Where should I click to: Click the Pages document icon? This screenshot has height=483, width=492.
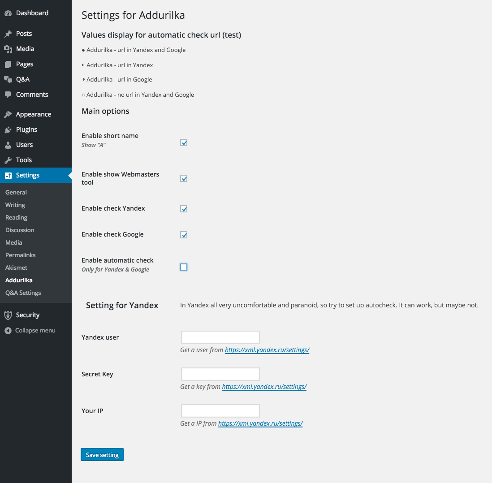click(8, 65)
